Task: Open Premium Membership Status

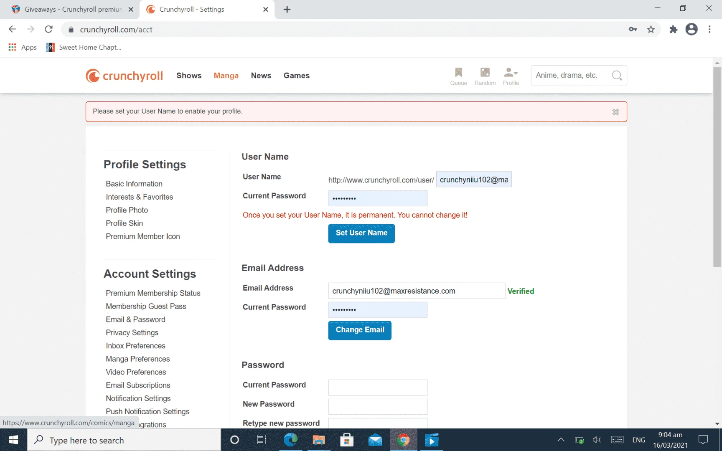Action: (x=153, y=293)
